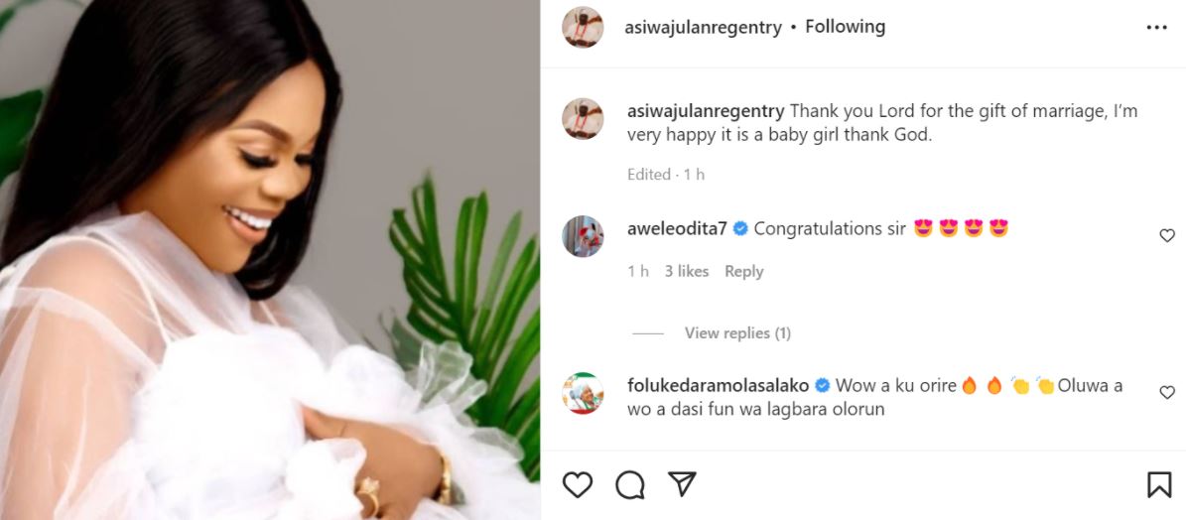
Task: Save post with bookmark icon
Action: click(1158, 484)
